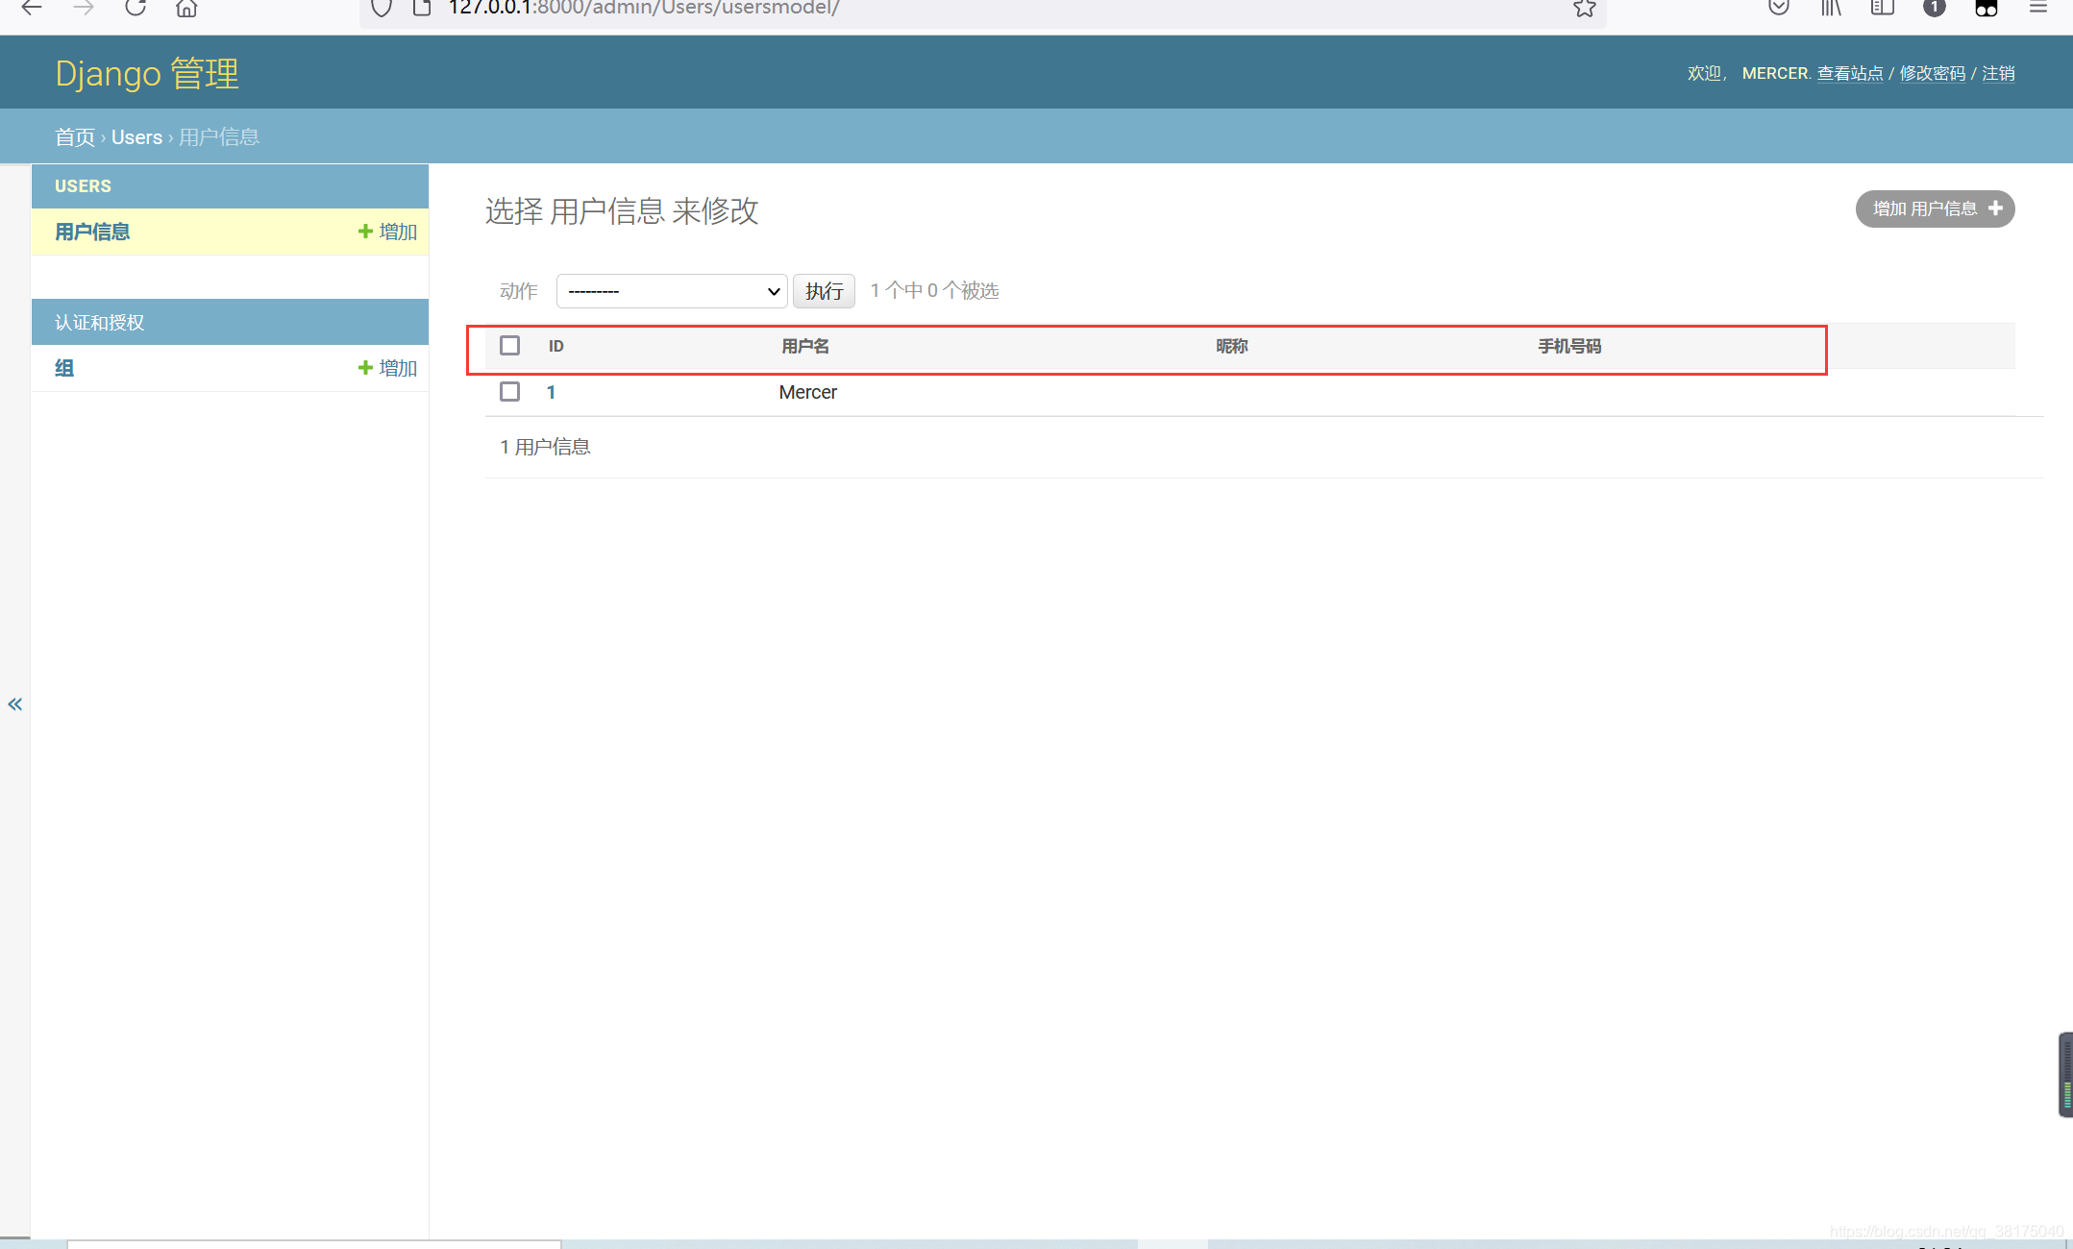Click the Tampermonkey extension icon
The width and height of the screenshot is (2073, 1249).
pyautogui.click(x=1987, y=8)
